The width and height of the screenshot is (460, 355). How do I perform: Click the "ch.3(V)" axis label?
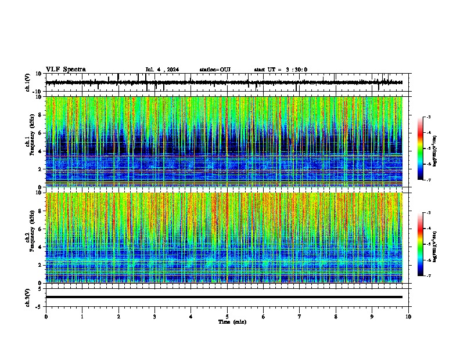click(28, 298)
